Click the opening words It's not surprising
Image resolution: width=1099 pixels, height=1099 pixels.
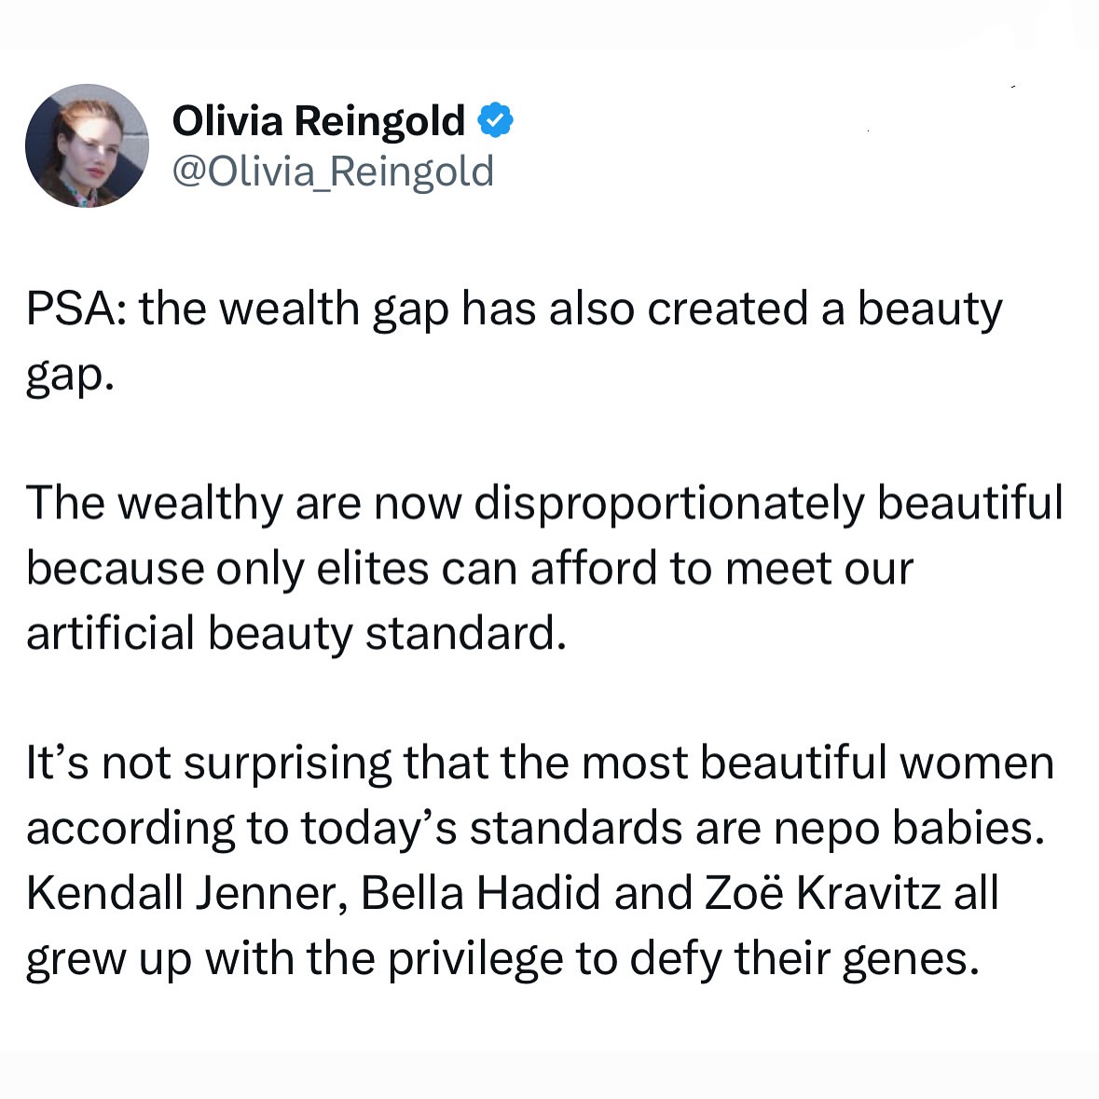click(208, 762)
